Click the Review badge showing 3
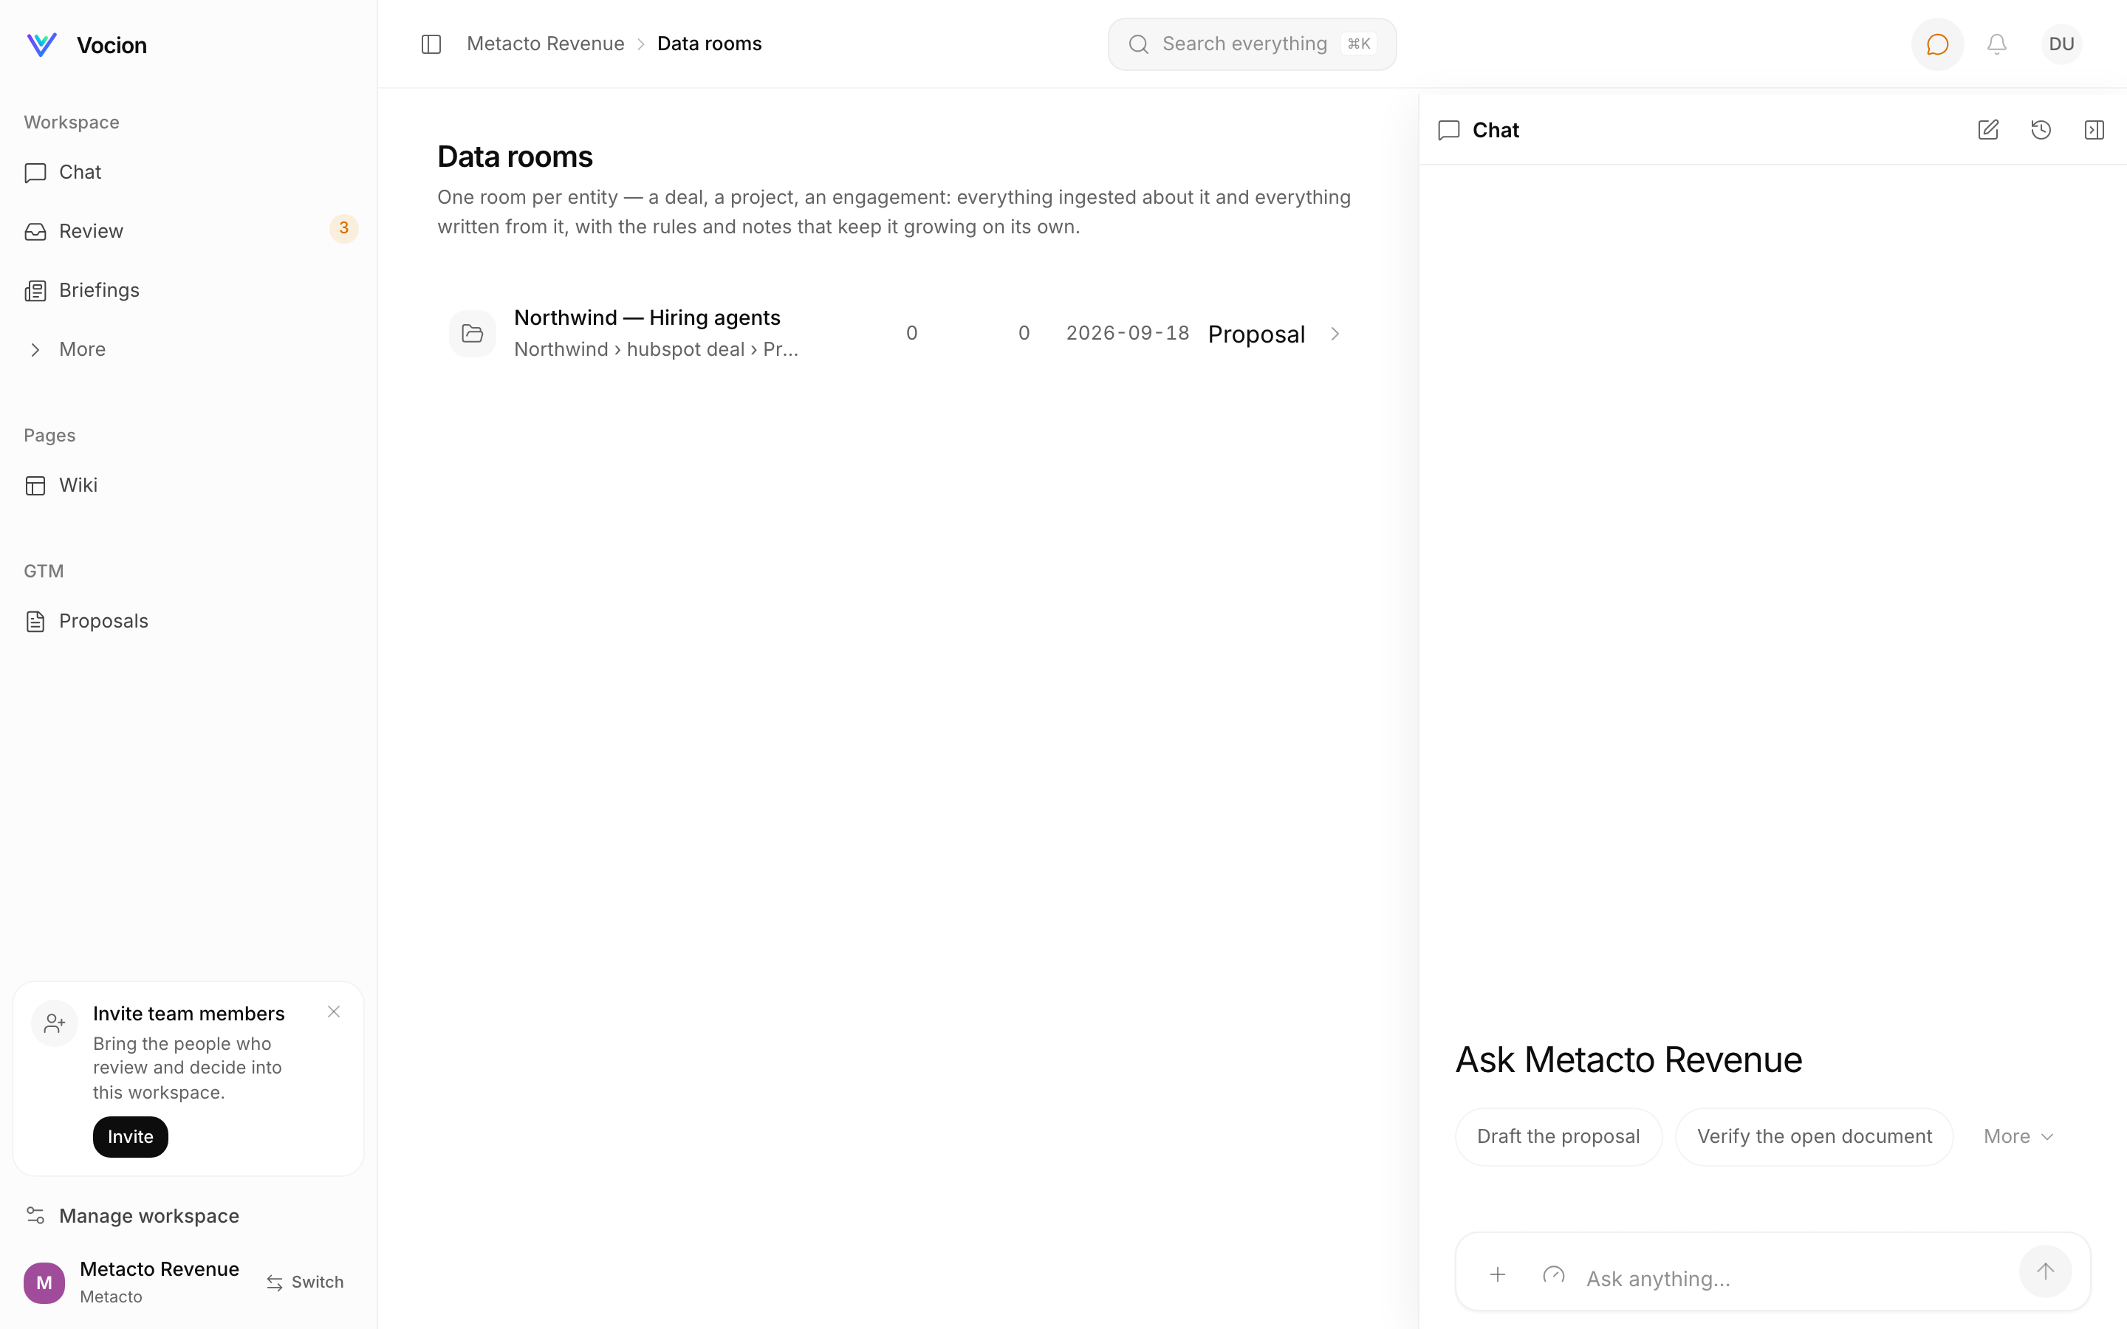The image size is (2127, 1329). [x=343, y=229]
